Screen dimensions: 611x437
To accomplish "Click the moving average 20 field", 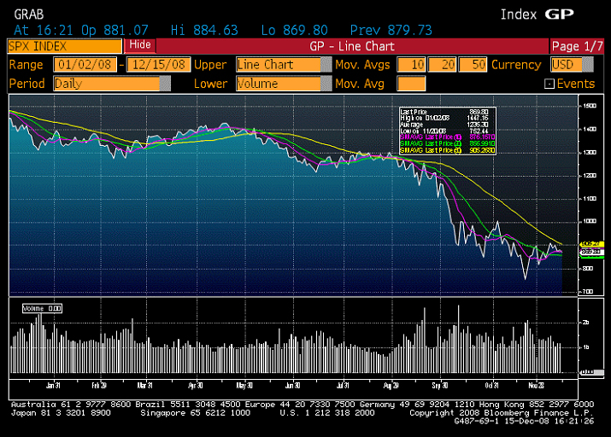I will pos(442,65).
